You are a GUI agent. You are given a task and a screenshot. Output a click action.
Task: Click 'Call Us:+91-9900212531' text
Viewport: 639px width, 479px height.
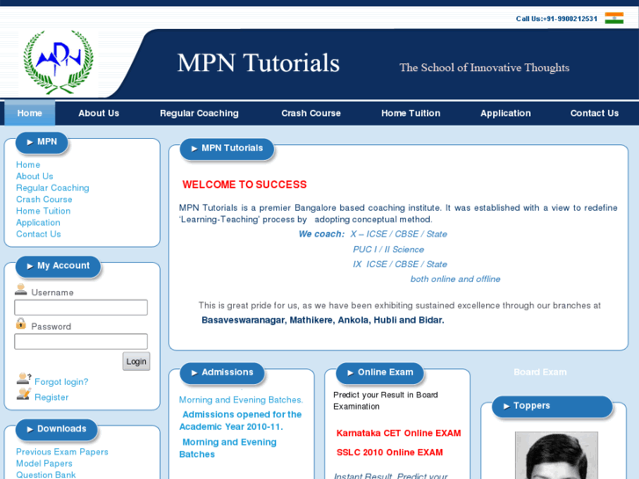(x=556, y=18)
